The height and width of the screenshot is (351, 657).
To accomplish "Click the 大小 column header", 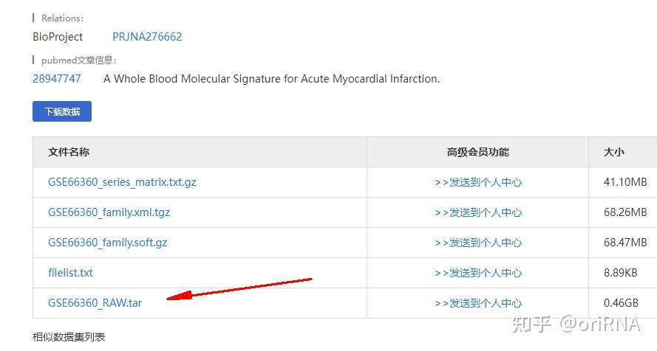I will click(614, 152).
